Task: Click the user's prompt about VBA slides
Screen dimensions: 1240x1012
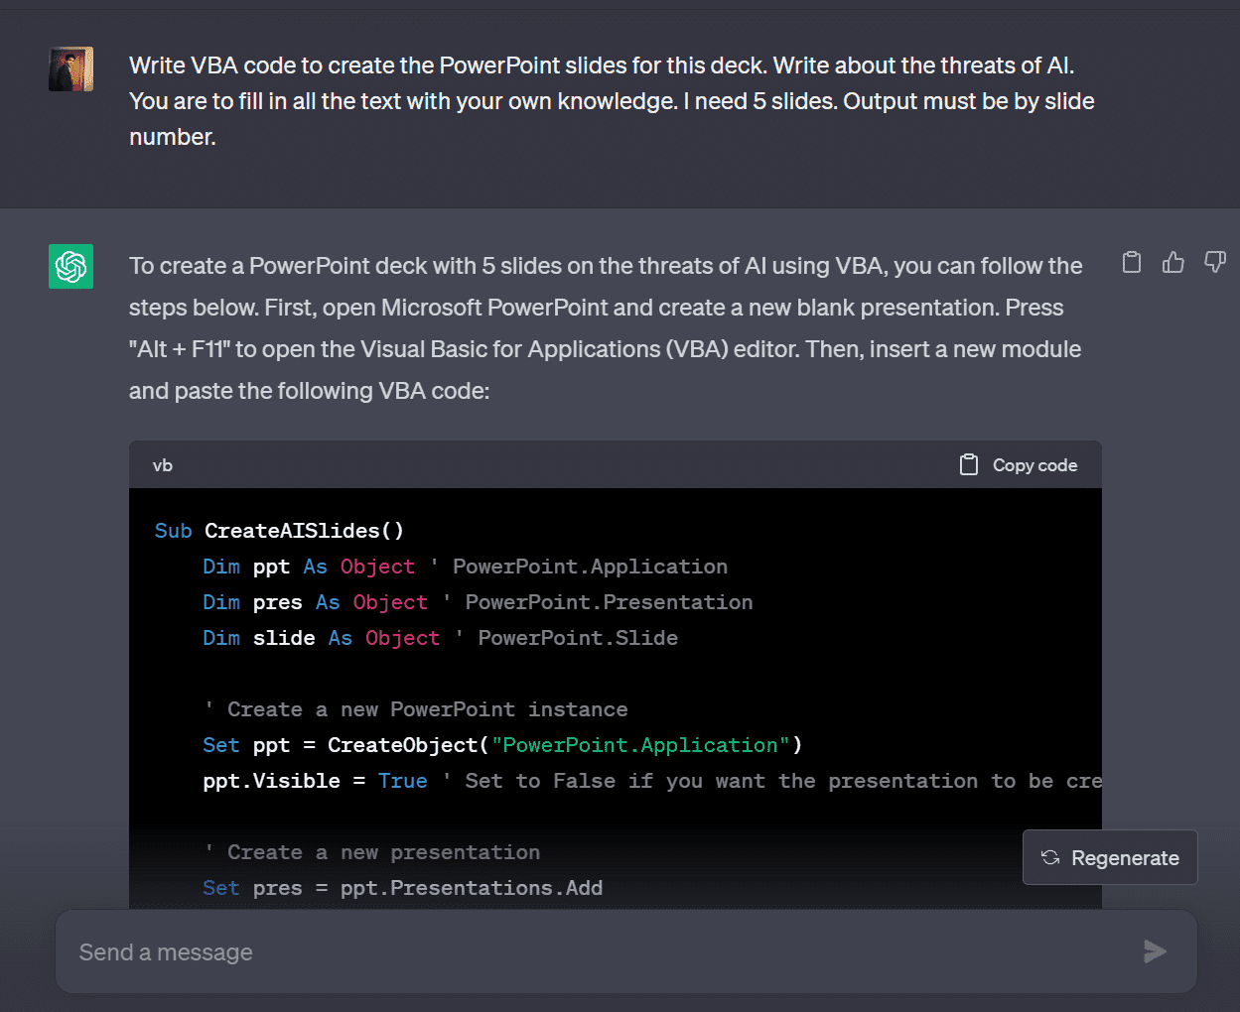Action: [x=612, y=101]
